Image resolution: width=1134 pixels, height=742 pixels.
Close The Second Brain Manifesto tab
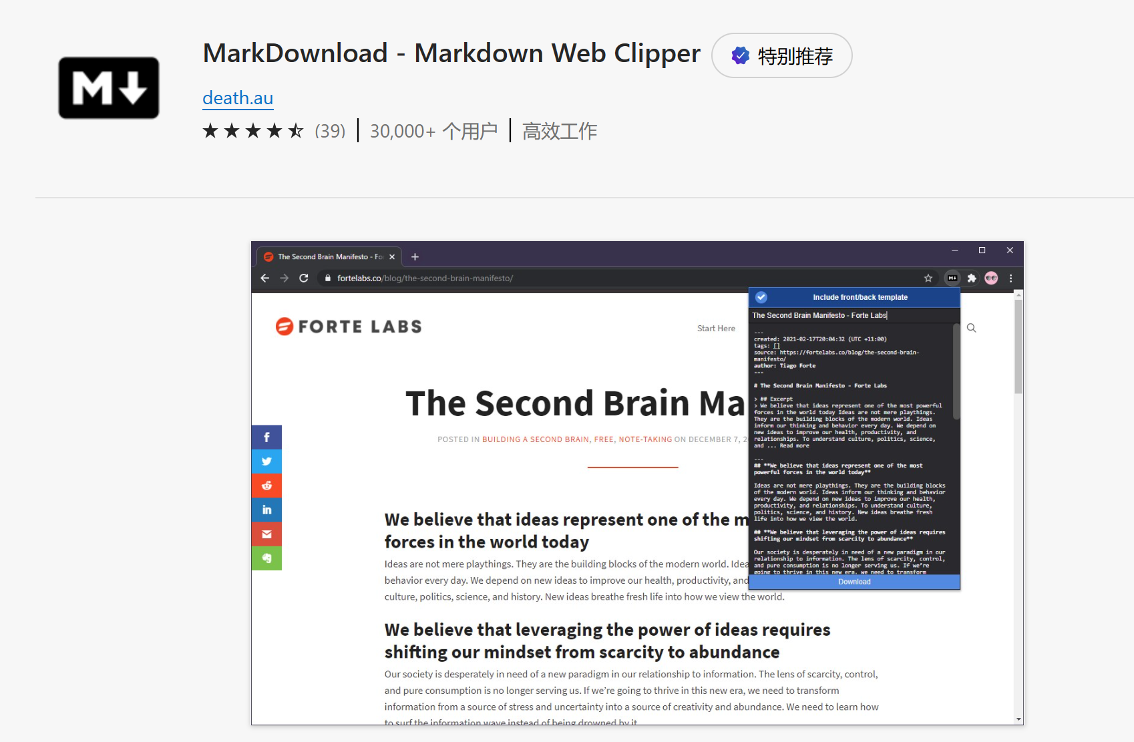point(392,256)
